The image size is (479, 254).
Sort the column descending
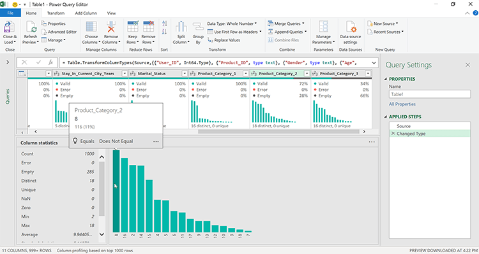[x=165, y=32]
